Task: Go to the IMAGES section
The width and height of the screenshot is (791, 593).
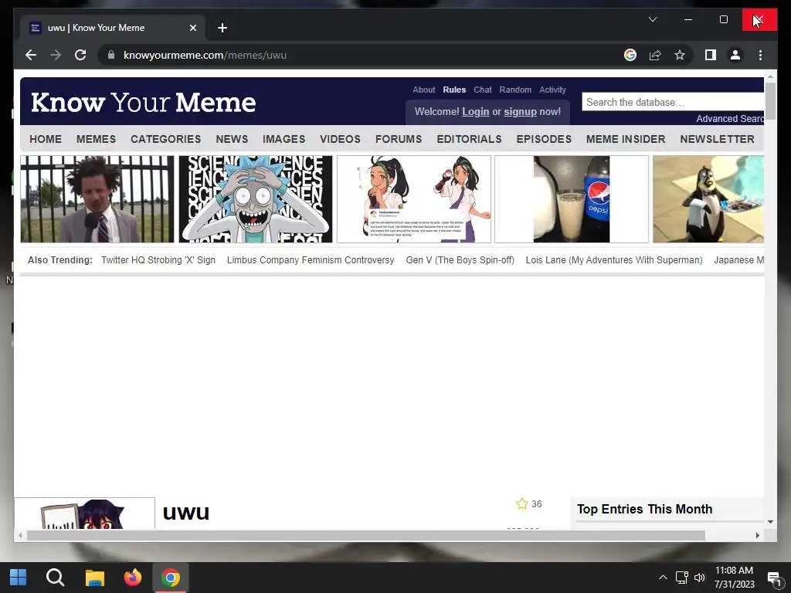Action: [283, 139]
